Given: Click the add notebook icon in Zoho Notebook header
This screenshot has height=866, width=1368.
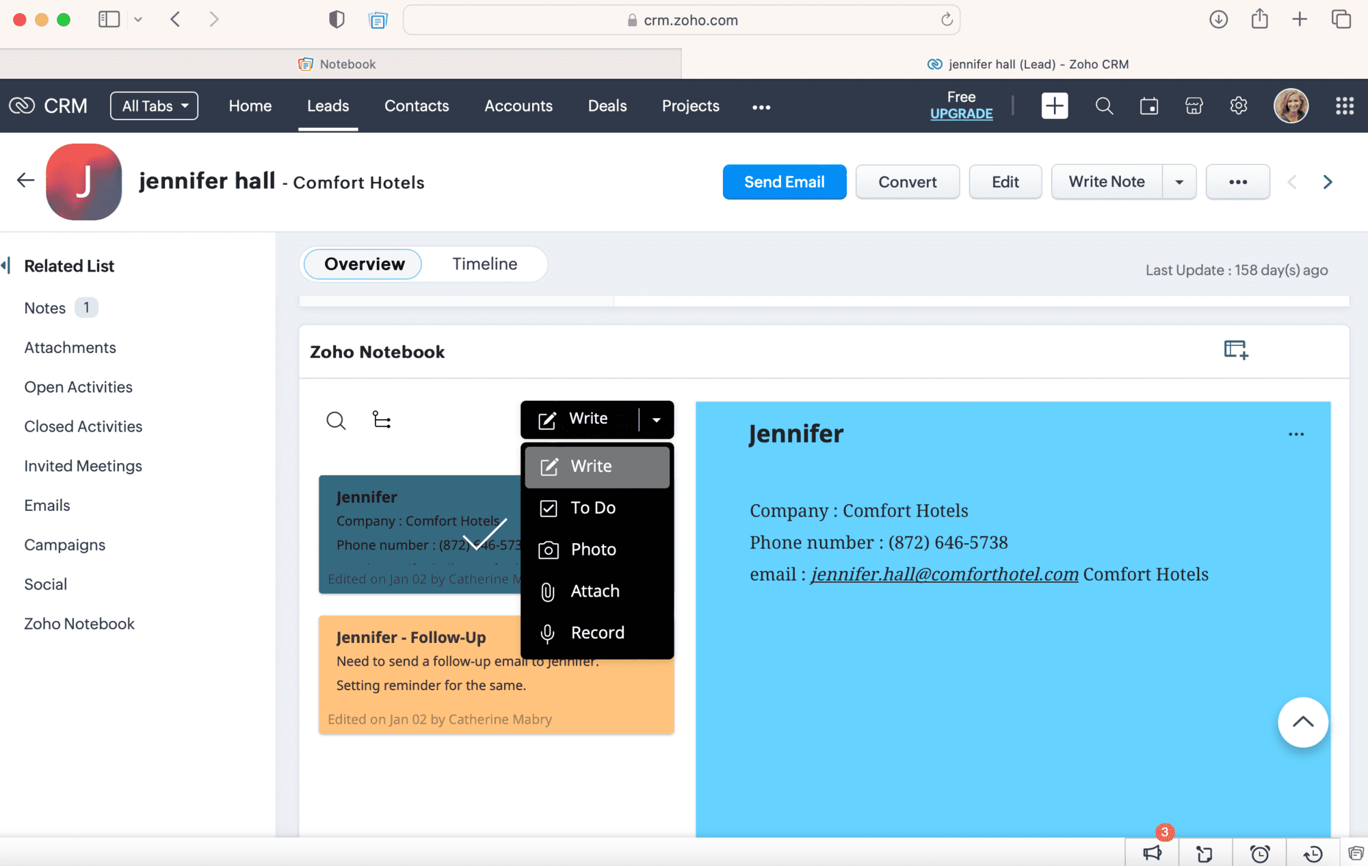Looking at the screenshot, I should pos(1235,350).
